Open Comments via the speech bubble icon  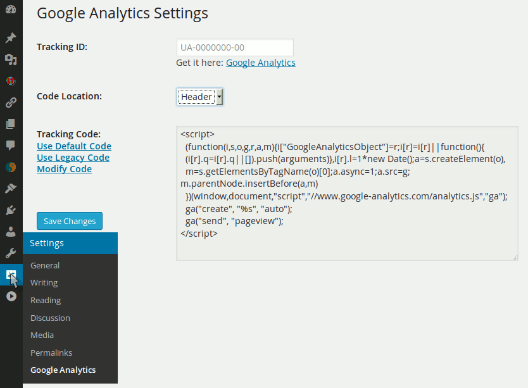tap(11, 145)
